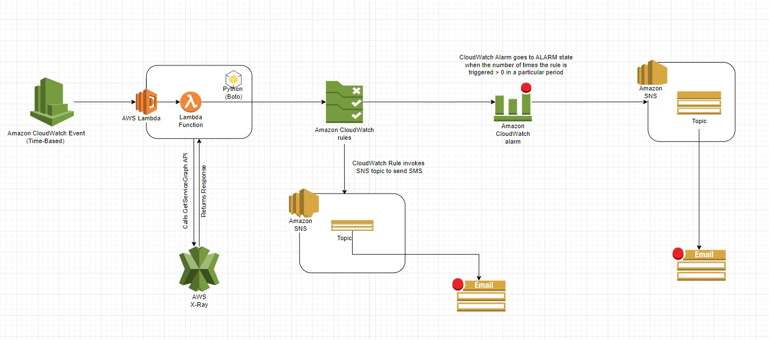This screenshot has height=340, width=769.
Task: Select the 'Amazon CloudWatch rules' text label
Action: 344,134
